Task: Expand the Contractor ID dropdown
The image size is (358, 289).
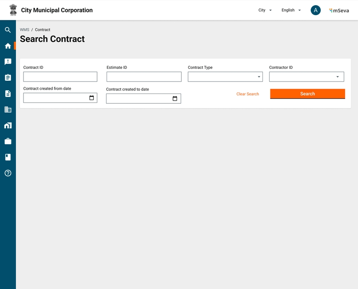Action: (337, 77)
